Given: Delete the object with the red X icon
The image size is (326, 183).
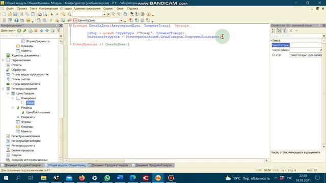Looking at the screenshot, I should pyautogui.click(x=36, y=30).
